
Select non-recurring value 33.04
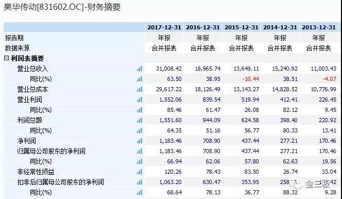(x=329, y=172)
